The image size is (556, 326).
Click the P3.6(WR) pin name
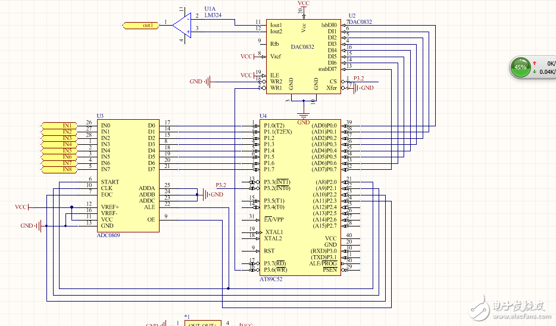pyautogui.click(x=276, y=269)
